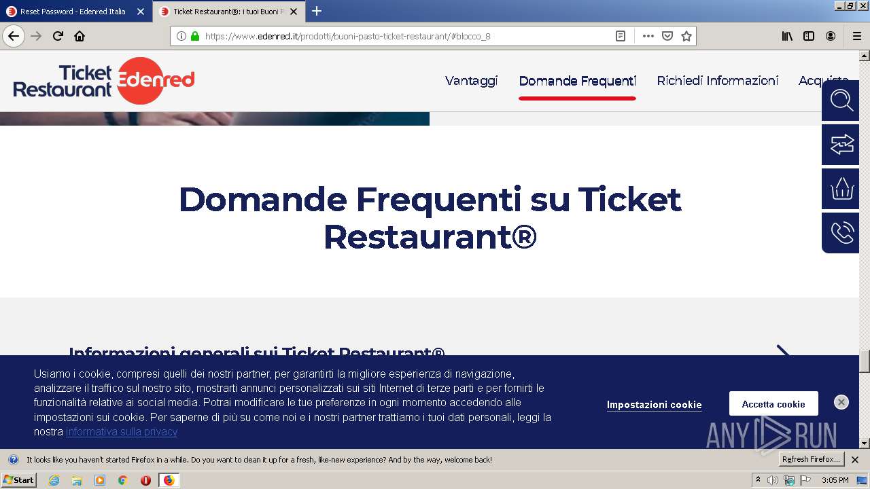
Task: Open the Firefox Account icon
Action: pos(831,36)
